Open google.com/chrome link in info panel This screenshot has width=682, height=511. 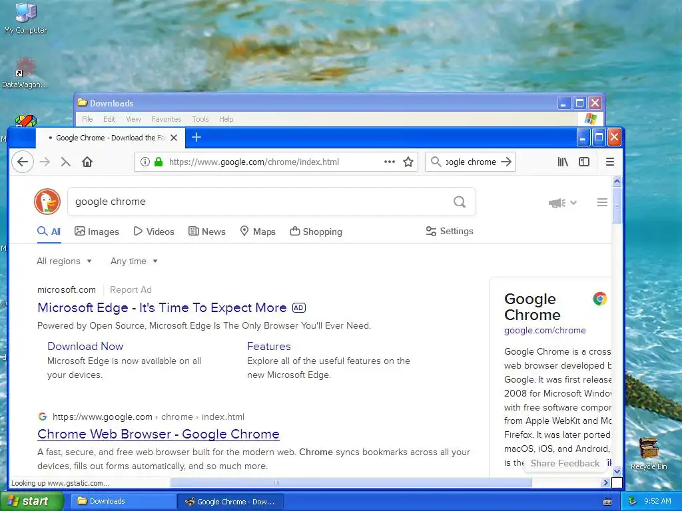545,330
